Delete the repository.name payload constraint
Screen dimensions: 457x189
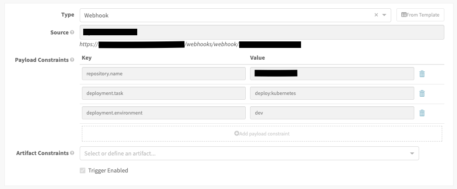pyautogui.click(x=422, y=74)
